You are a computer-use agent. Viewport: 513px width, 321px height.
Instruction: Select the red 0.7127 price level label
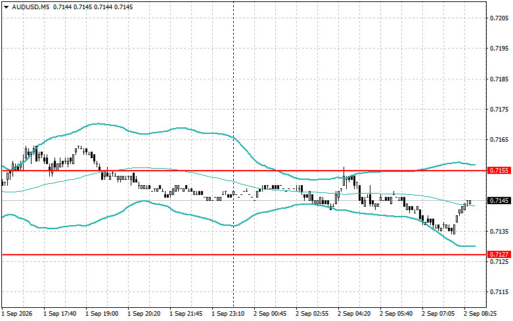[x=499, y=254]
